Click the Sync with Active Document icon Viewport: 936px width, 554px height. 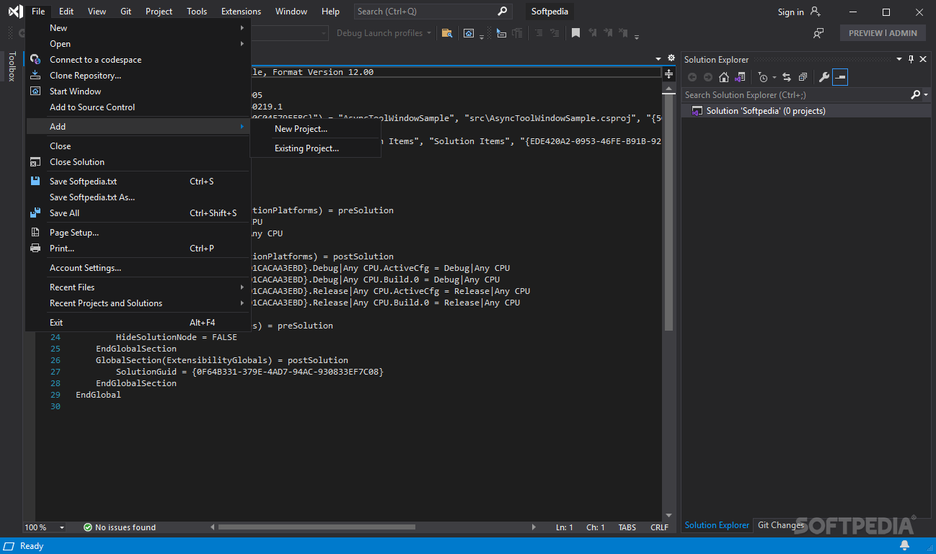[786, 77]
